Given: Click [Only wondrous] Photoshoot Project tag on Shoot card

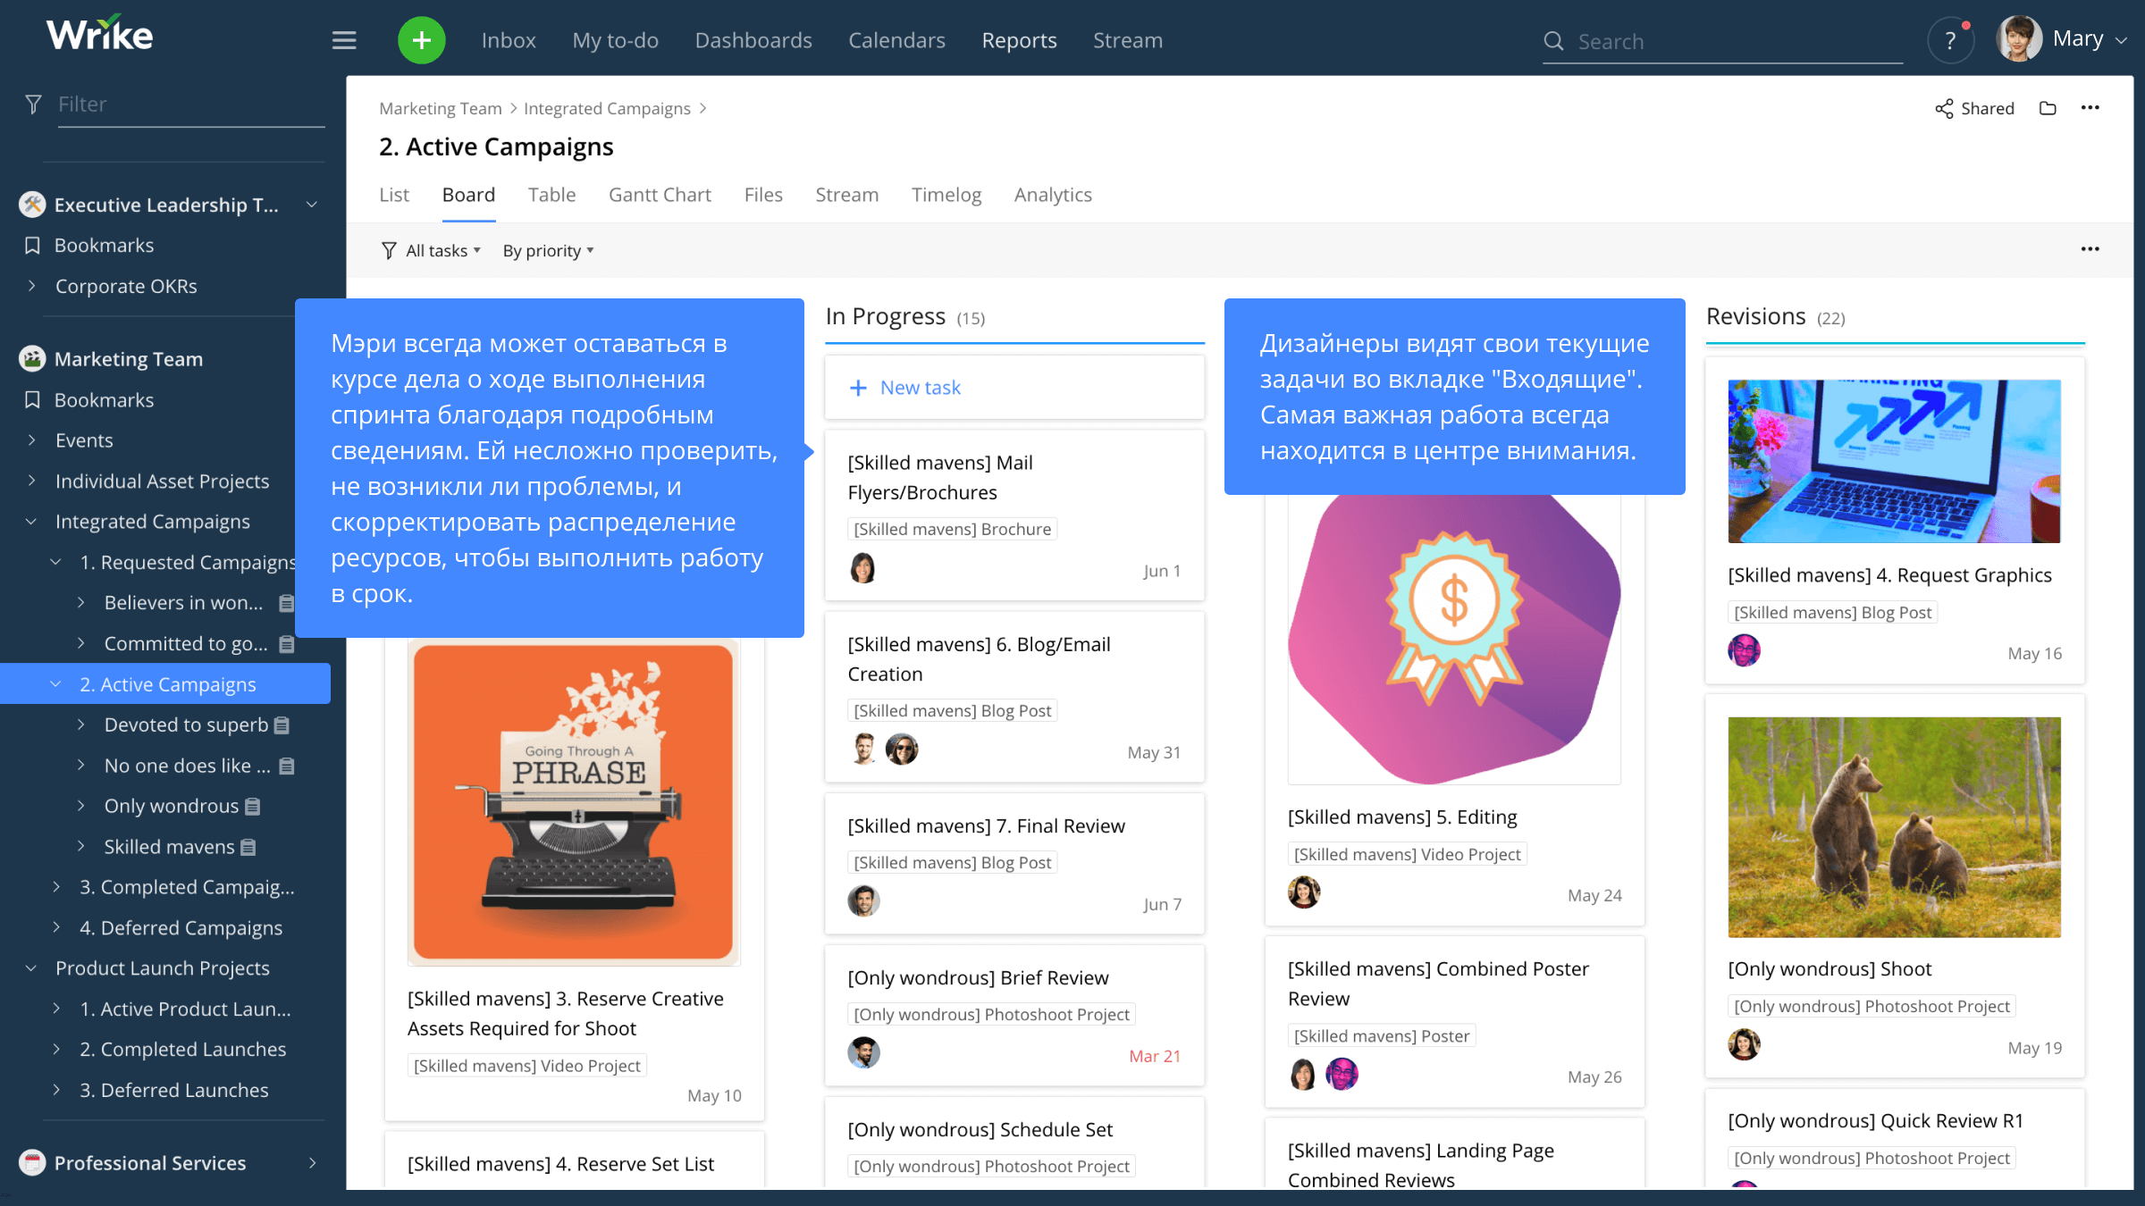Looking at the screenshot, I should pos(1872,1006).
